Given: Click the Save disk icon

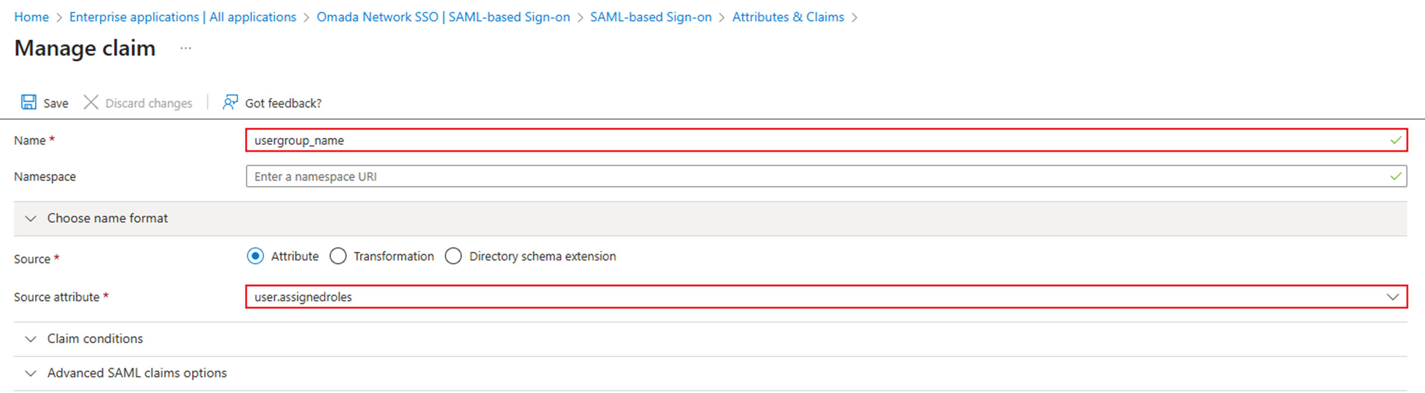Looking at the screenshot, I should pyautogui.click(x=28, y=102).
